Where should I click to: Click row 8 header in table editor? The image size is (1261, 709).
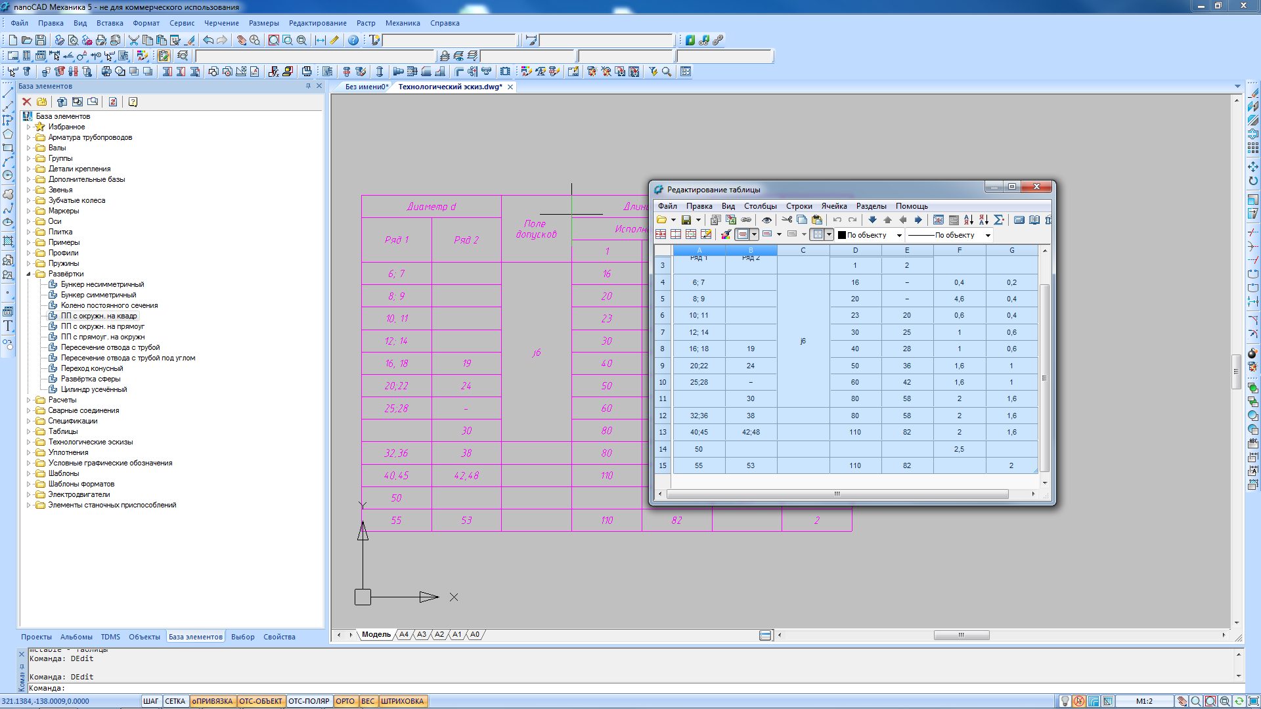(663, 349)
